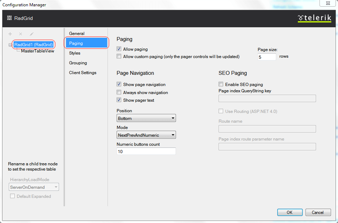Select the Grouping tab

[x=78, y=63]
